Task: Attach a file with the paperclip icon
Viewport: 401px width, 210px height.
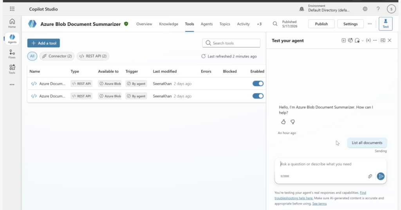Action: (370, 176)
